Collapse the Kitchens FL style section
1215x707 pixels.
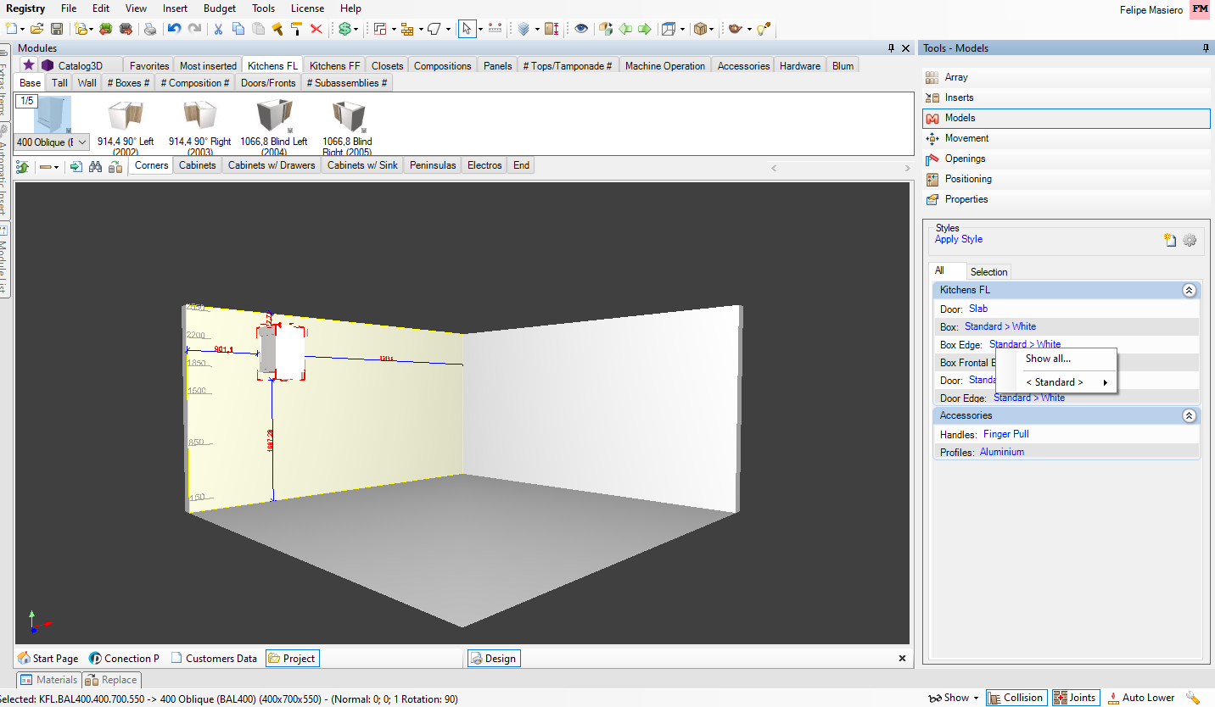[1189, 290]
